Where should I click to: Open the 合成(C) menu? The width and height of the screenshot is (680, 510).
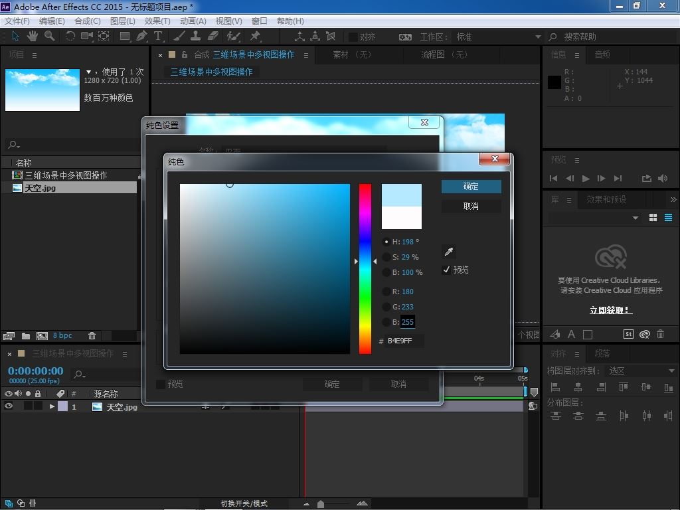87,21
